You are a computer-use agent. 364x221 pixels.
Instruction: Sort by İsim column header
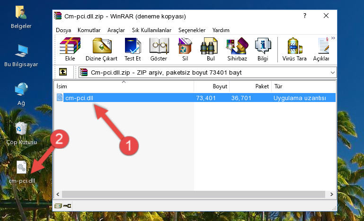click(124, 86)
